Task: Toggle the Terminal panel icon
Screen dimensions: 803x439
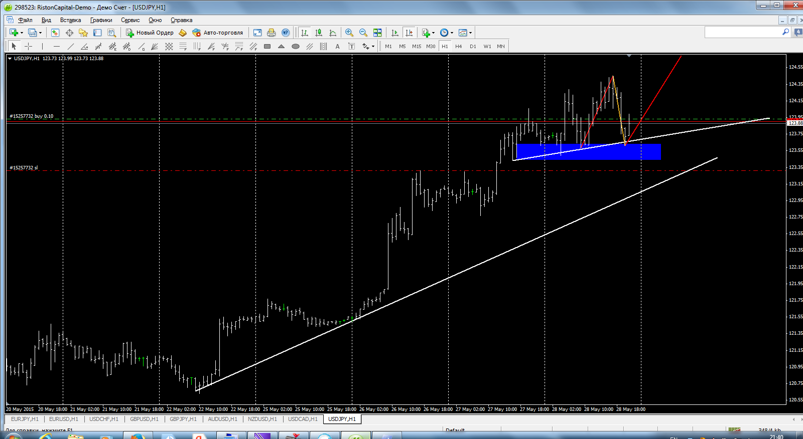Action: pos(97,33)
